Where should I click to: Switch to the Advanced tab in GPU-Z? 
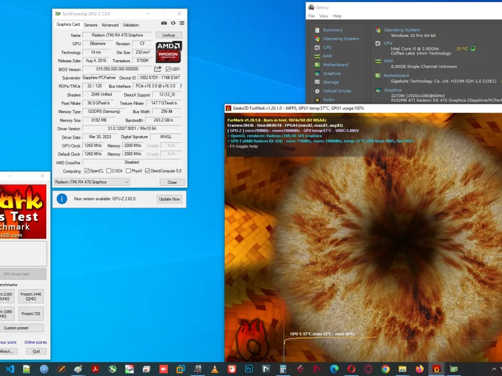click(110, 25)
